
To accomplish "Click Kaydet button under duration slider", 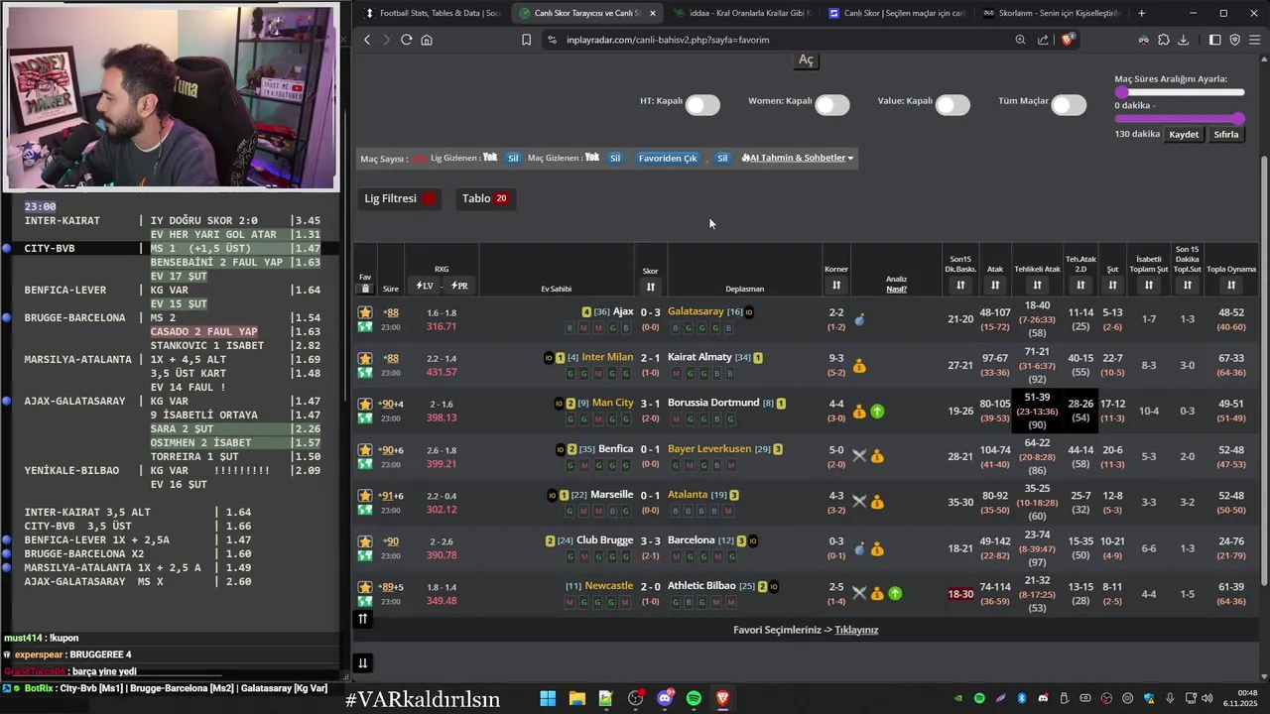I will click(x=1184, y=134).
